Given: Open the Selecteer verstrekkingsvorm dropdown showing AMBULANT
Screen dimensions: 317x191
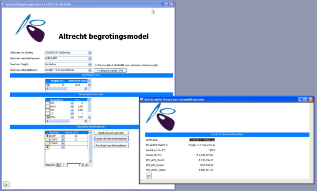Looking at the screenshot, I should tap(90, 59).
